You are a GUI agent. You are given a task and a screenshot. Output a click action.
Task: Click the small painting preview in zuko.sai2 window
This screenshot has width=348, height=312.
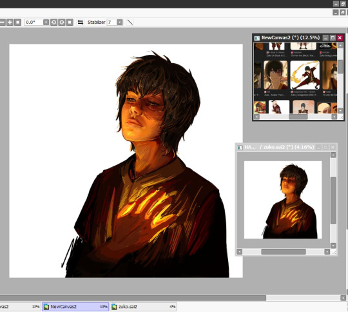click(283, 200)
